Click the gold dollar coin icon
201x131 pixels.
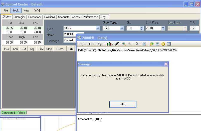tap(163, 44)
